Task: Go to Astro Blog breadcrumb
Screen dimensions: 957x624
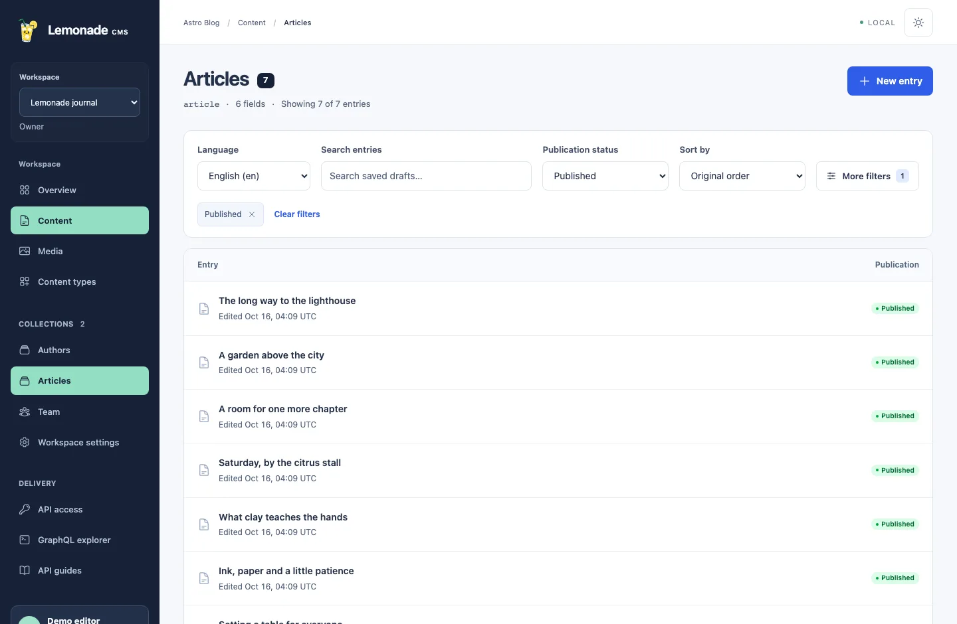Action: [201, 23]
